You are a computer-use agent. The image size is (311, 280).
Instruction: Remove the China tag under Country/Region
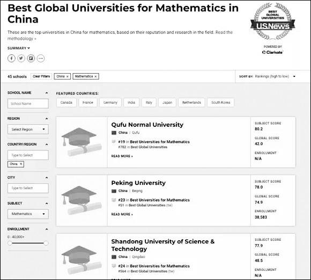pos(21,164)
